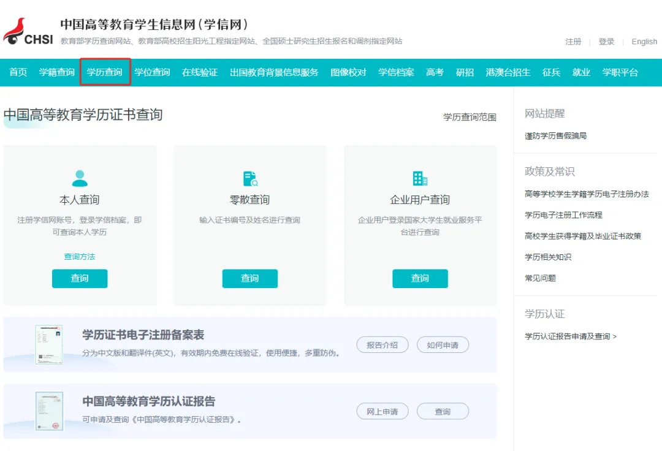Click the 登录 link

tap(606, 41)
